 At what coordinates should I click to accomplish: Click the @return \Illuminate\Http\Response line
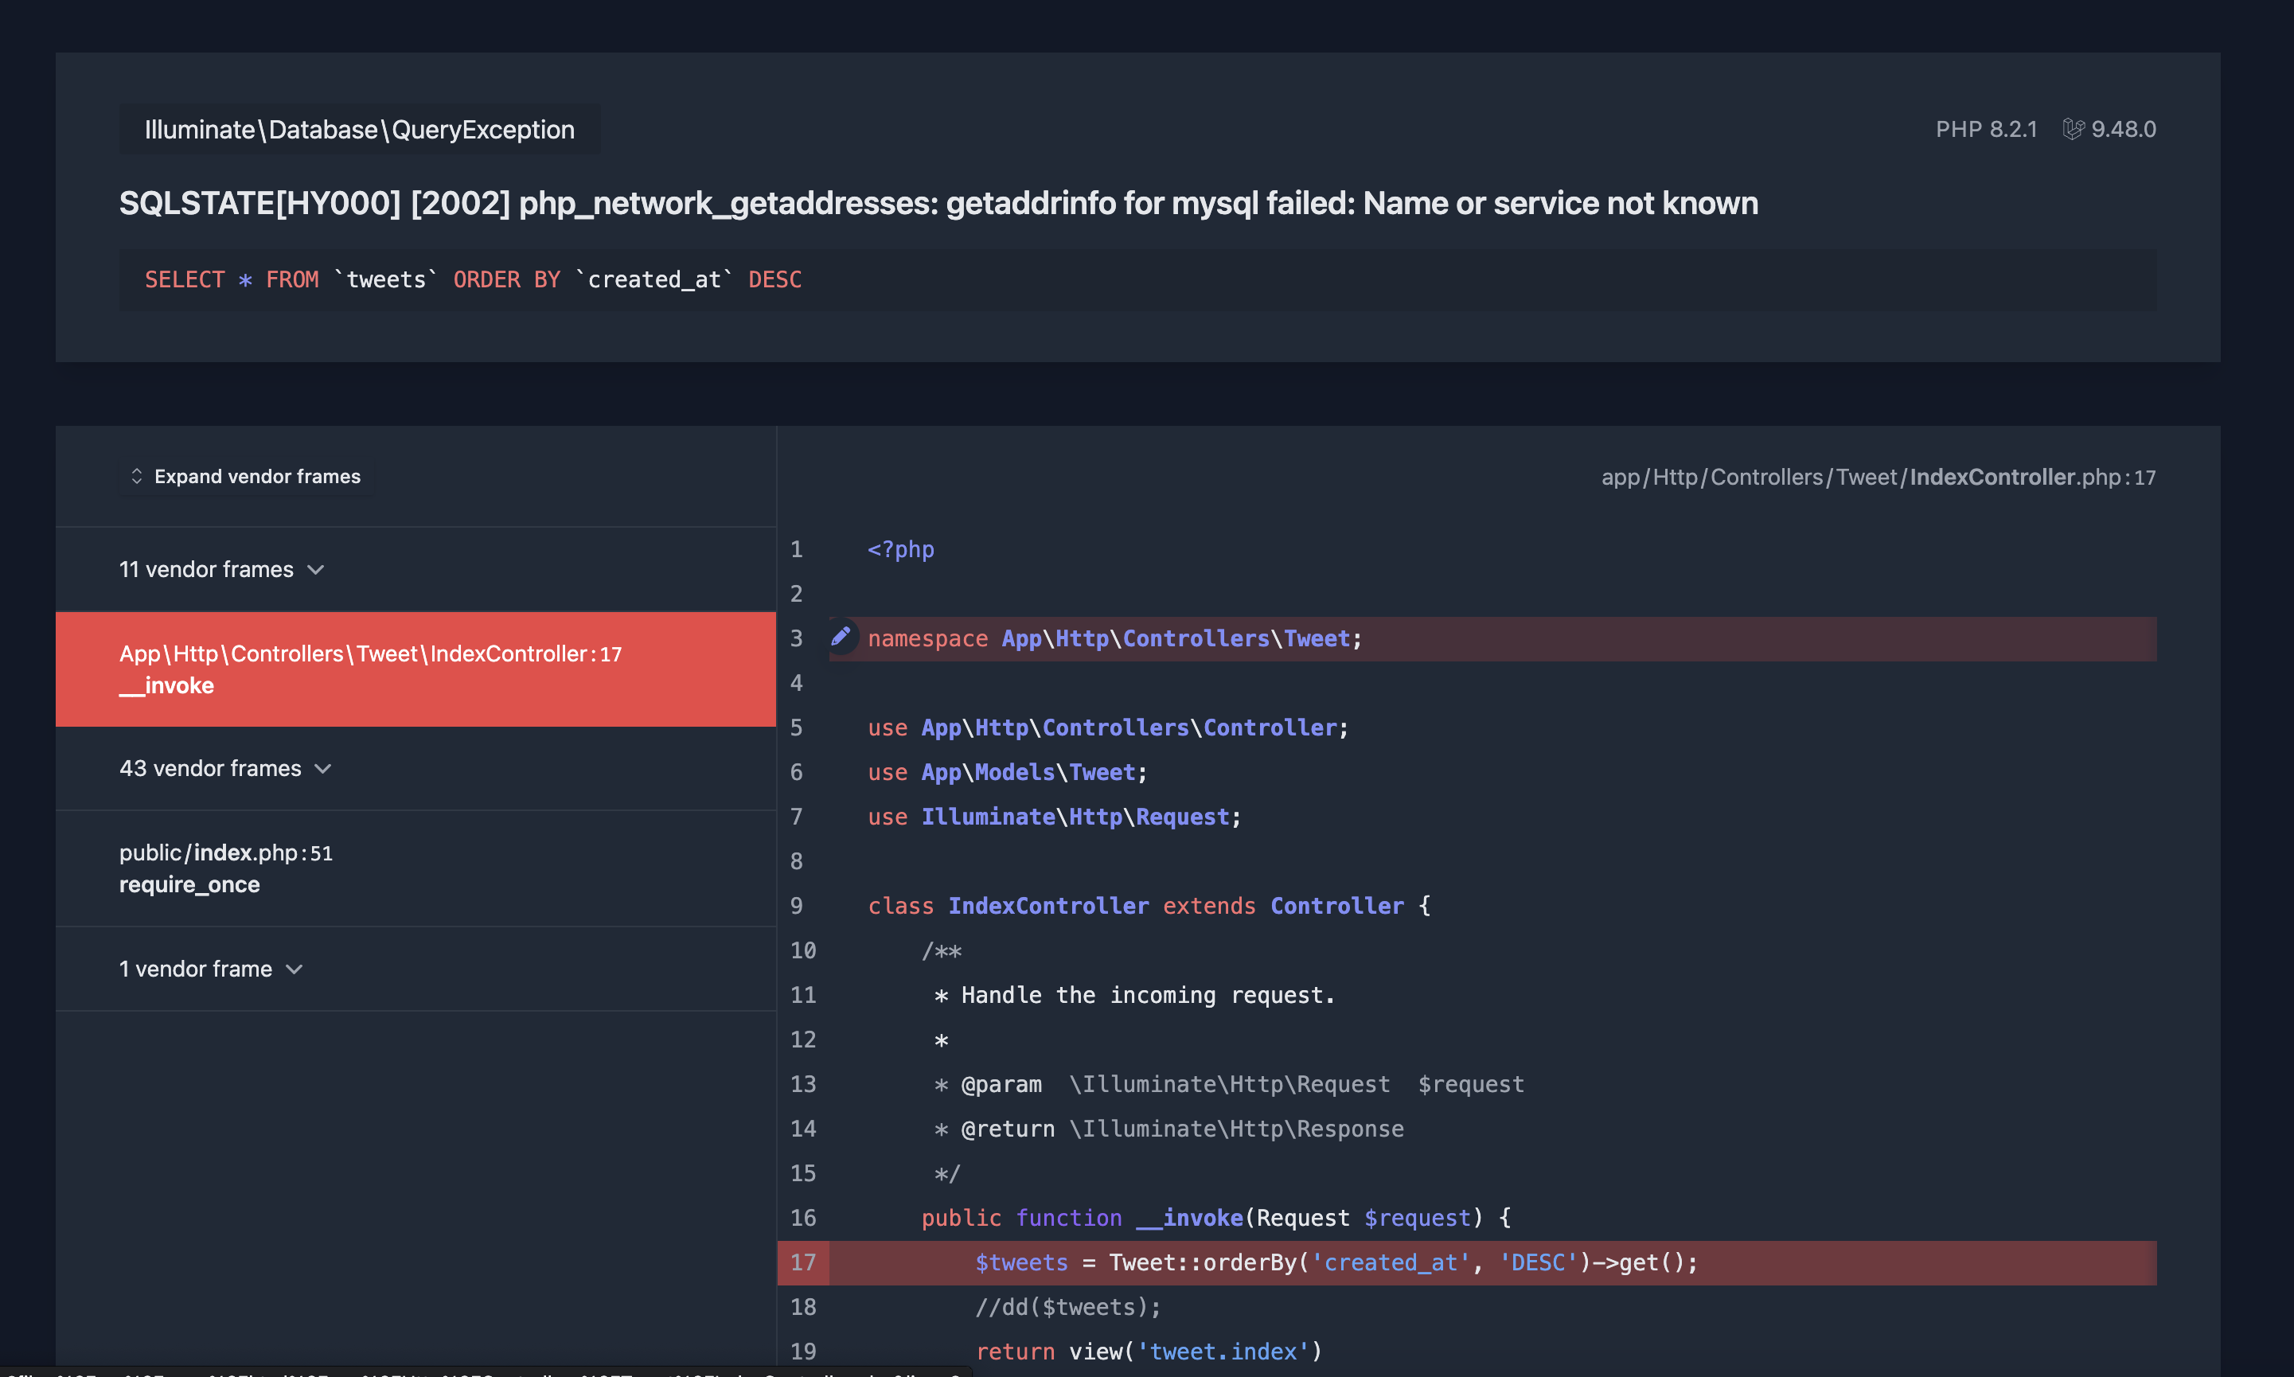1168,1129
